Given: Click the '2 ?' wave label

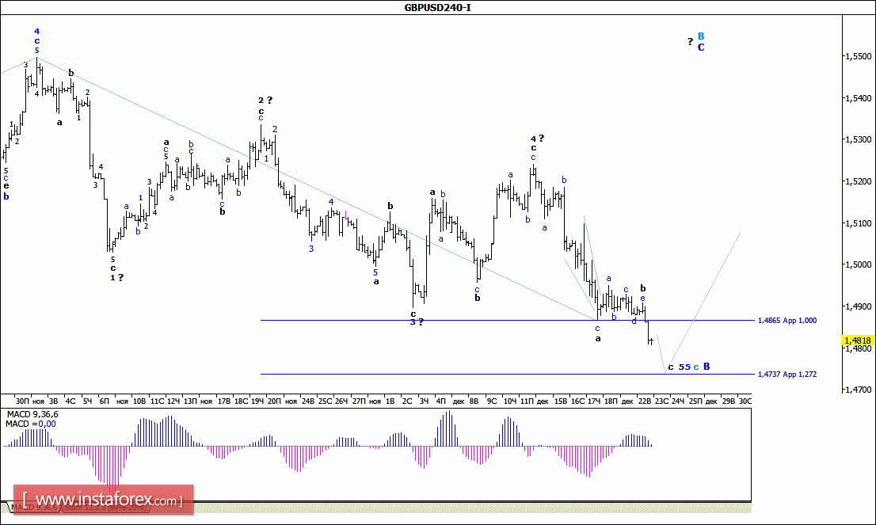Looking at the screenshot, I should 265,100.
